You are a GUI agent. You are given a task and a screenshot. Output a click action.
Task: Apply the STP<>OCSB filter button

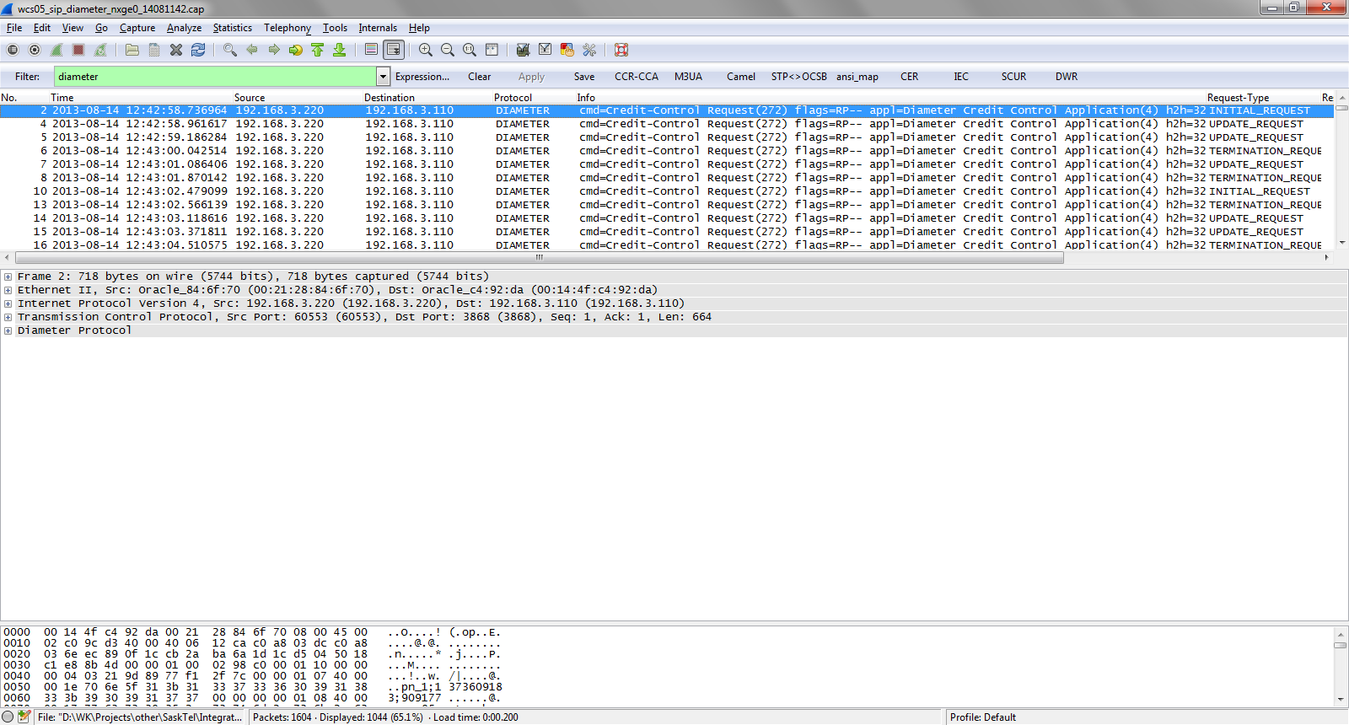coord(798,77)
